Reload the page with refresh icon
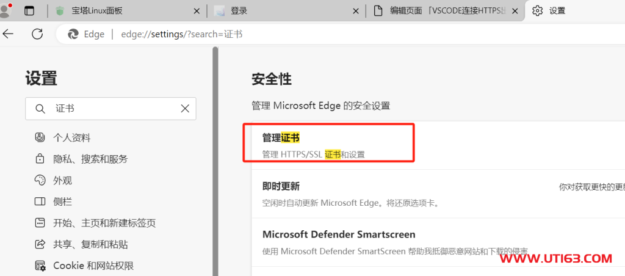Viewport: 625px width, 276px height. 37,34
